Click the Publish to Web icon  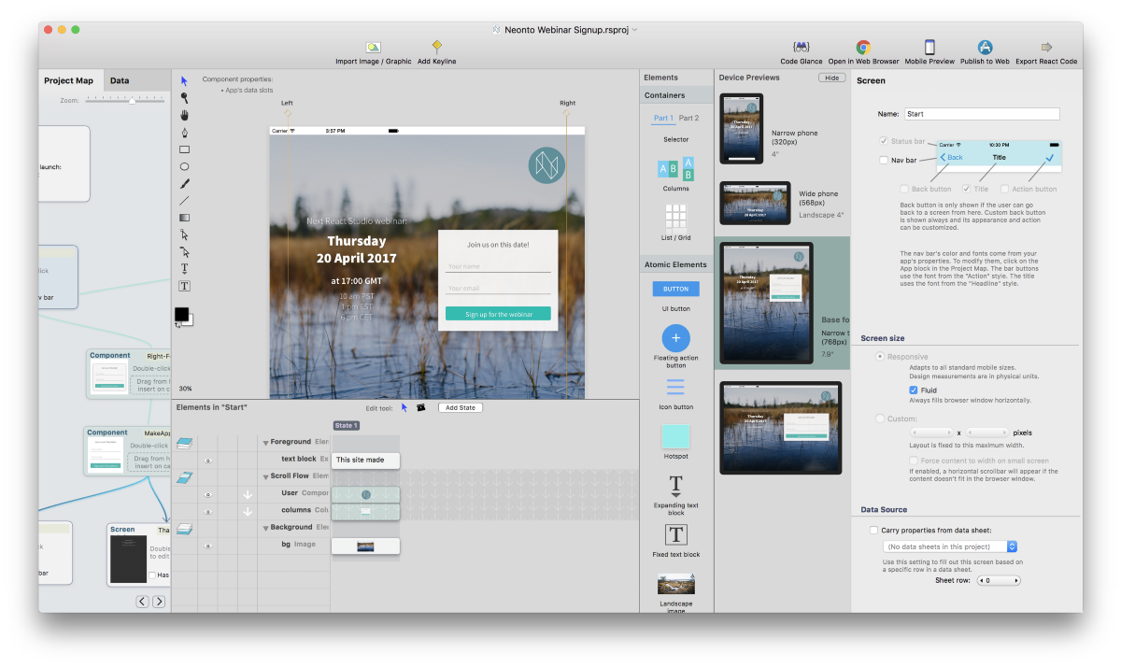tap(985, 47)
